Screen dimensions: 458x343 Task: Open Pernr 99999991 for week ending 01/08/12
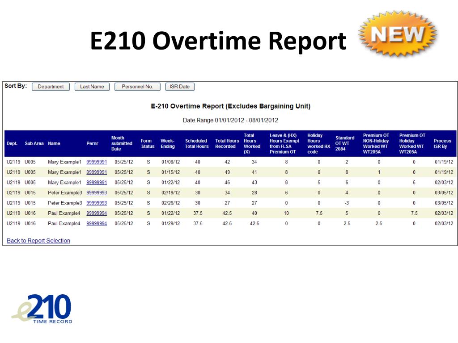click(97, 162)
